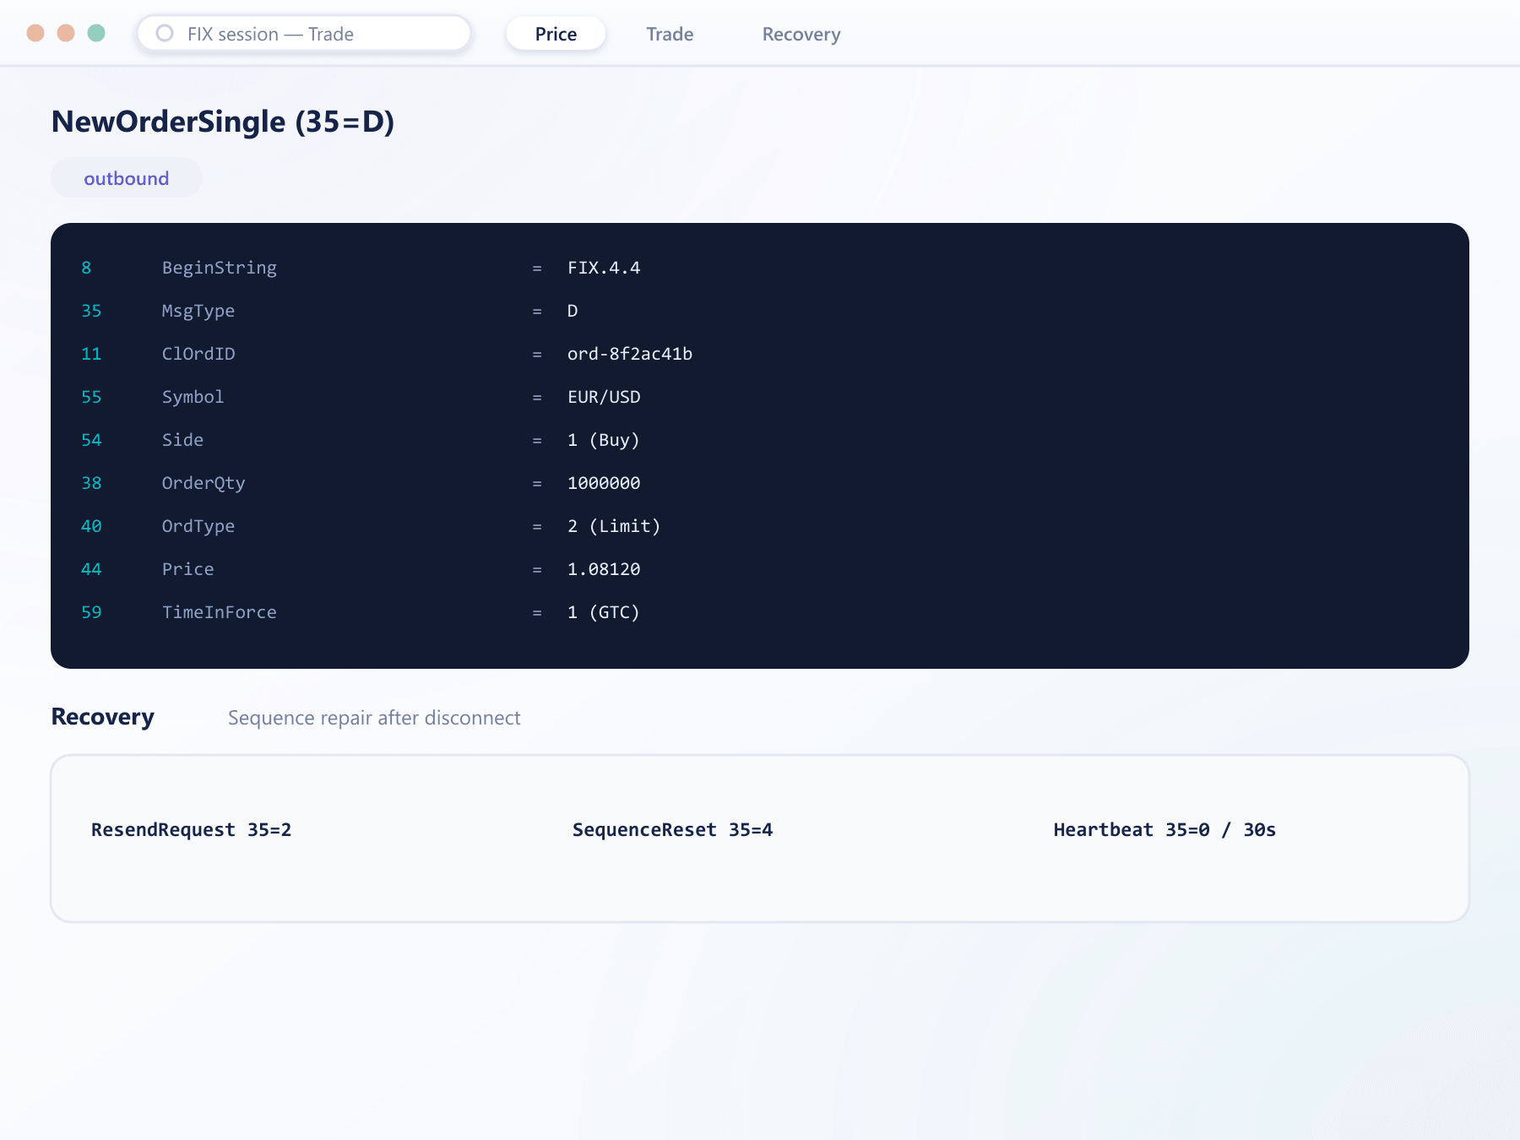1520x1140 pixels.
Task: Select the 1 (Buy) value
Action: click(604, 440)
